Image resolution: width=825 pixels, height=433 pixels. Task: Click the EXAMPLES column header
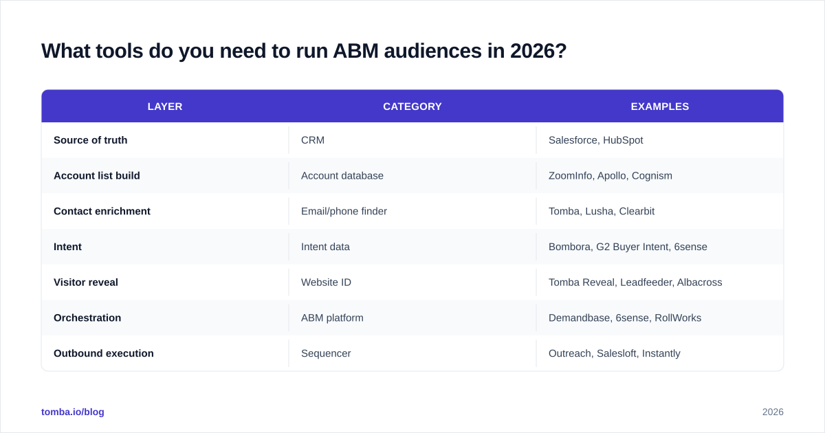click(x=660, y=107)
